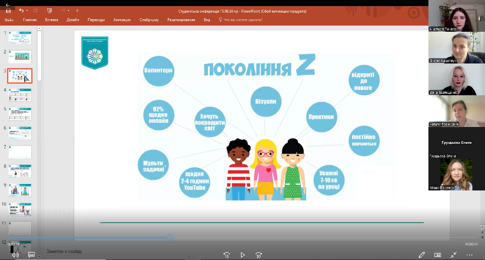The height and width of the screenshot is (260, 485).
Task: Expand the Undo history dropdown arrow
Action: [x=27, y=11]
